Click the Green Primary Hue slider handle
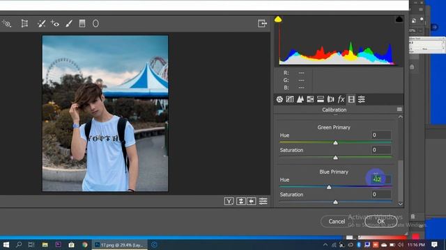 tap(336, 142)
